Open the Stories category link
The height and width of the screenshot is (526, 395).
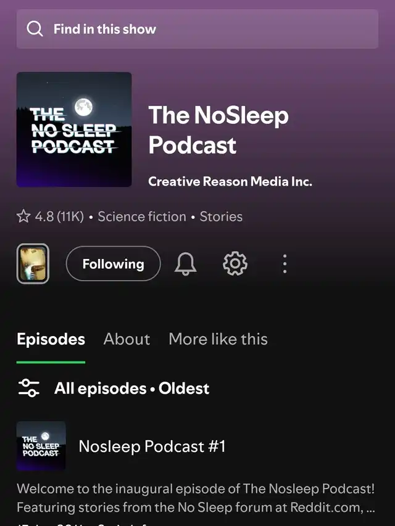(x=221, y=216)
